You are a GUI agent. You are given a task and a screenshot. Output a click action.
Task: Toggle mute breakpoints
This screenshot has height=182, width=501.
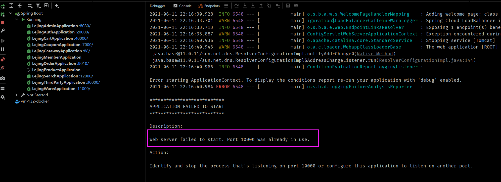coord(3,68)
